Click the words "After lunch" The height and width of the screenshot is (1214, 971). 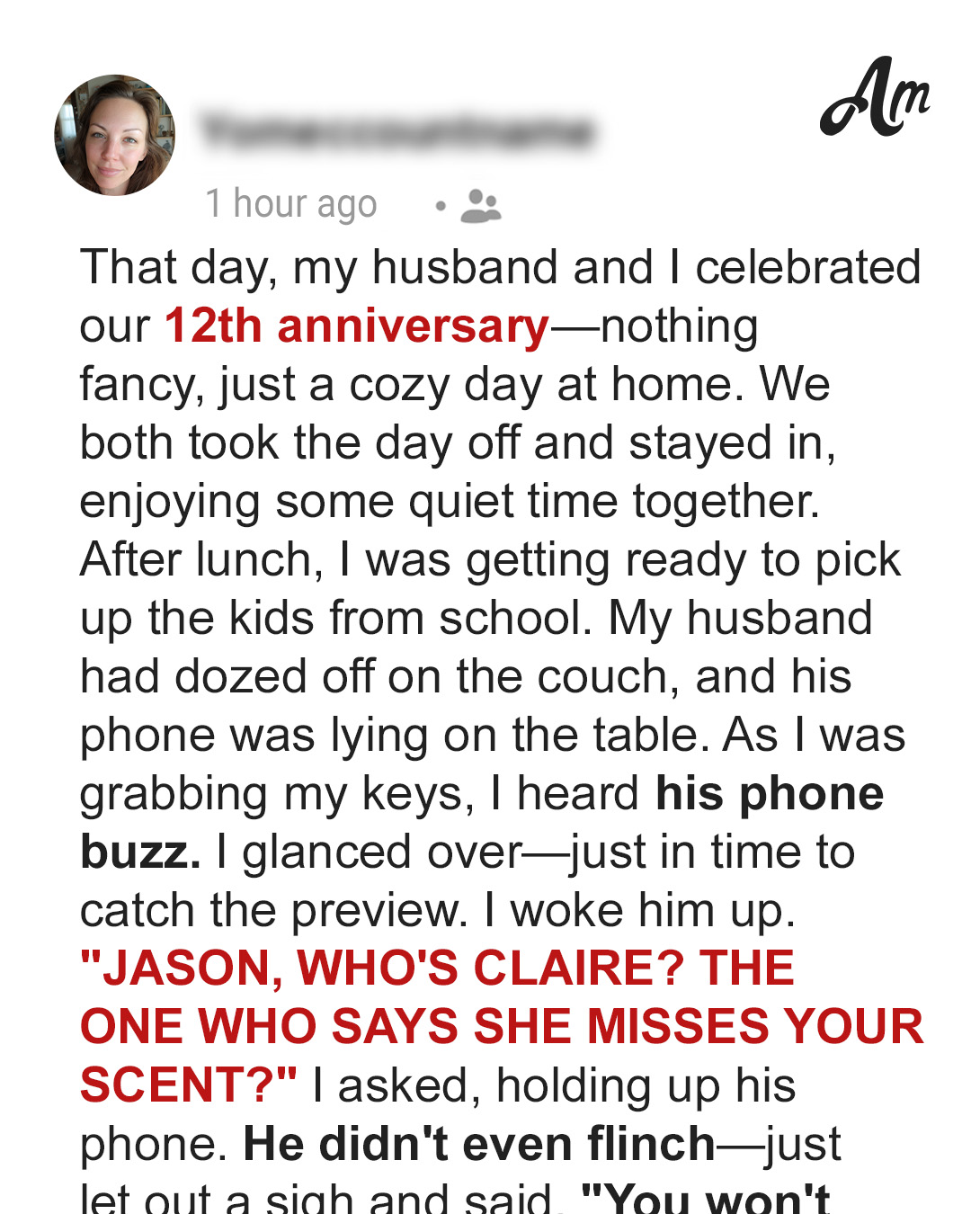pyautogui.click(x=196, y=559)
